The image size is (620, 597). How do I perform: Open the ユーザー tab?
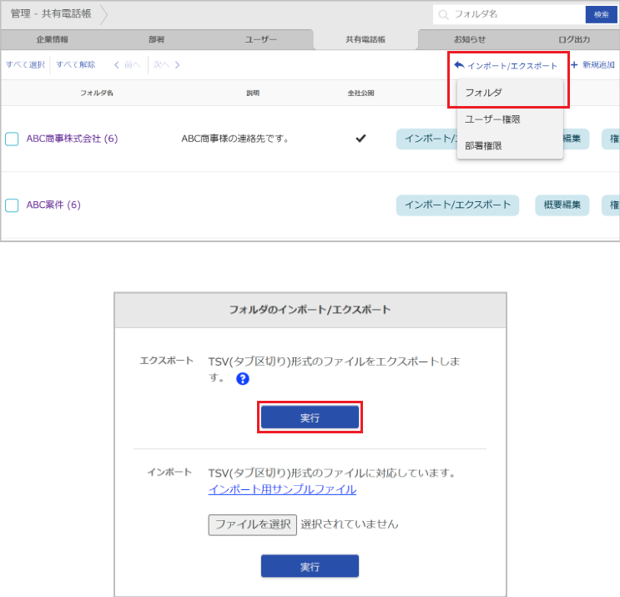pyautogui.click(x=260, y=39)
